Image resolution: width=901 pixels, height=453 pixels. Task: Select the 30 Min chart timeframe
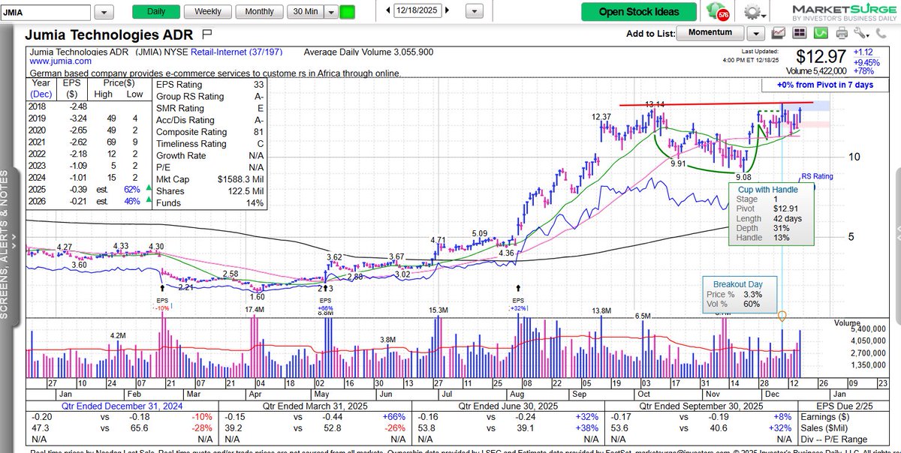[304, 12]
